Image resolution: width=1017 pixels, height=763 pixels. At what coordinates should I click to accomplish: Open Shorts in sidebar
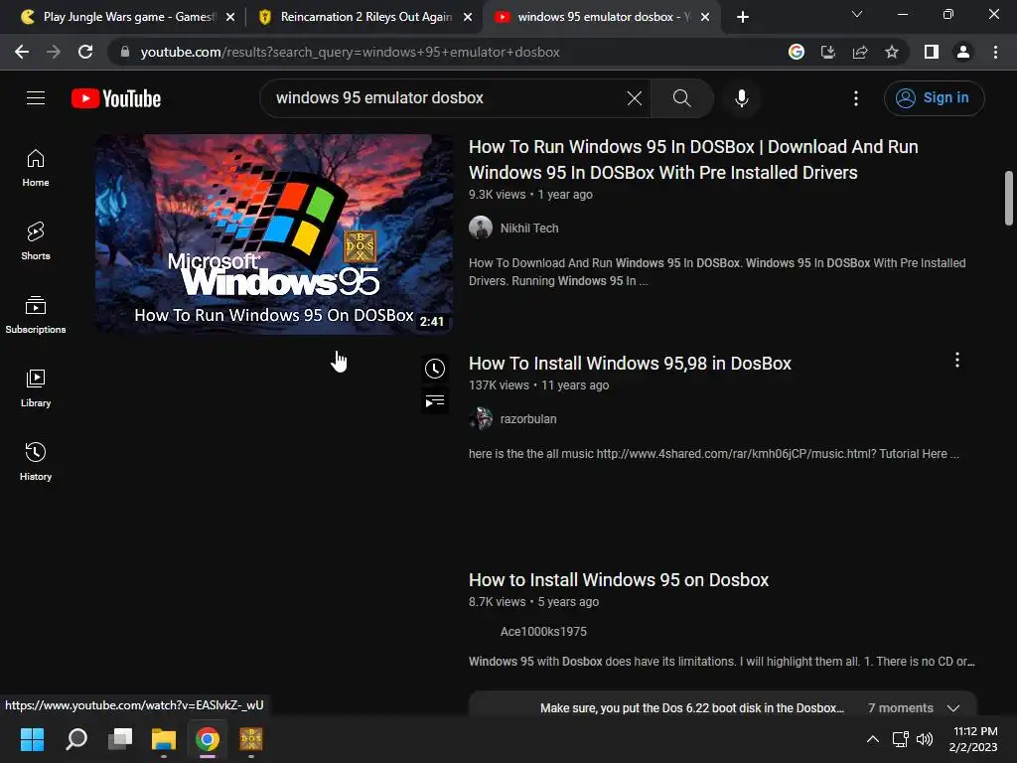(x=36, y=241)
